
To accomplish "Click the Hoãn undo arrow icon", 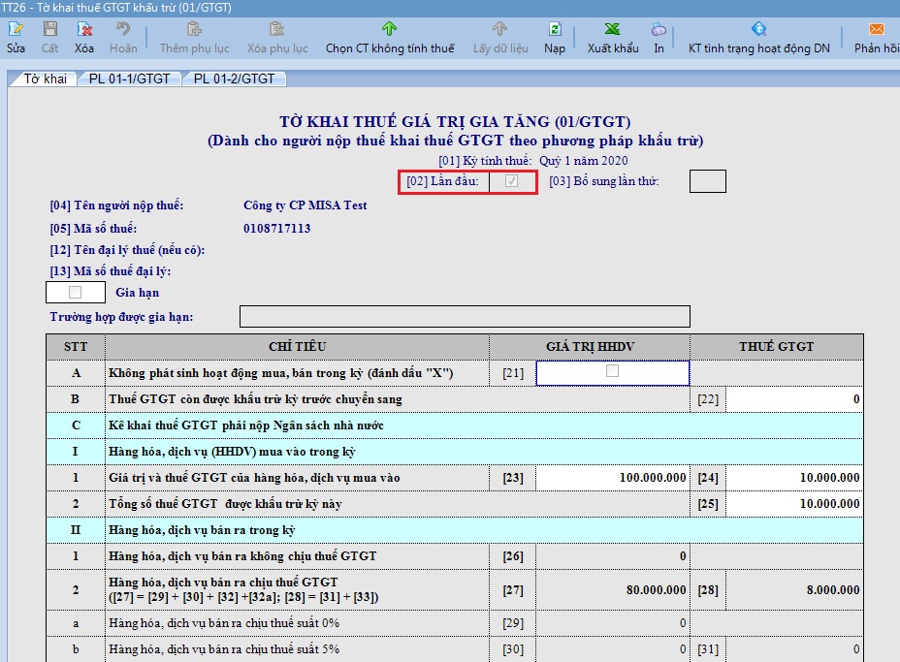I will click(123, 29).
